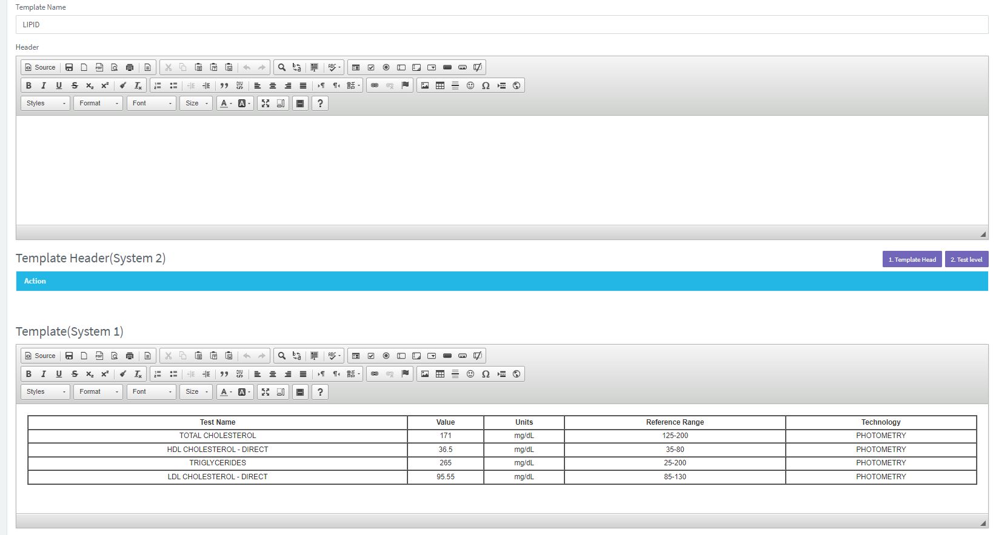Viewport: 996px width, 535px height.
Task: Click smiley icon in Template(System 1) toolbar
Action: click(470, 374)
